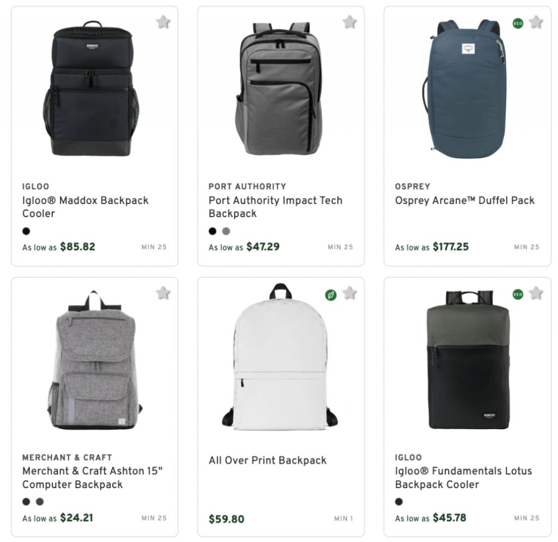The width and height of the screenshot is (558, 542).
Task: Star the All Over Print Backpack
Action: [x=348, y=293]
